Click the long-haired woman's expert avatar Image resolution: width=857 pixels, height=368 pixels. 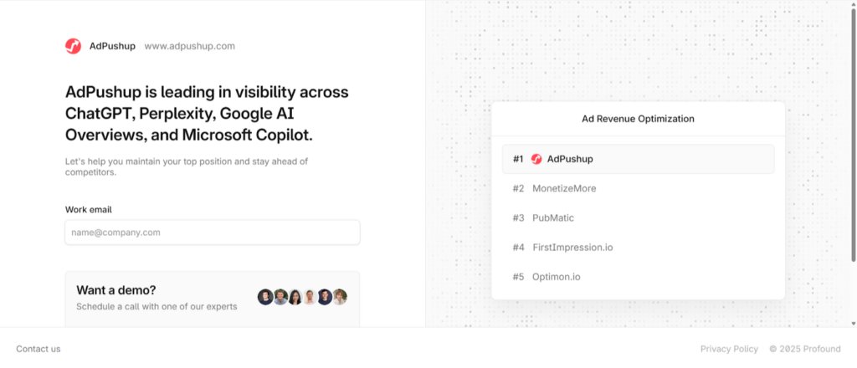295,297
